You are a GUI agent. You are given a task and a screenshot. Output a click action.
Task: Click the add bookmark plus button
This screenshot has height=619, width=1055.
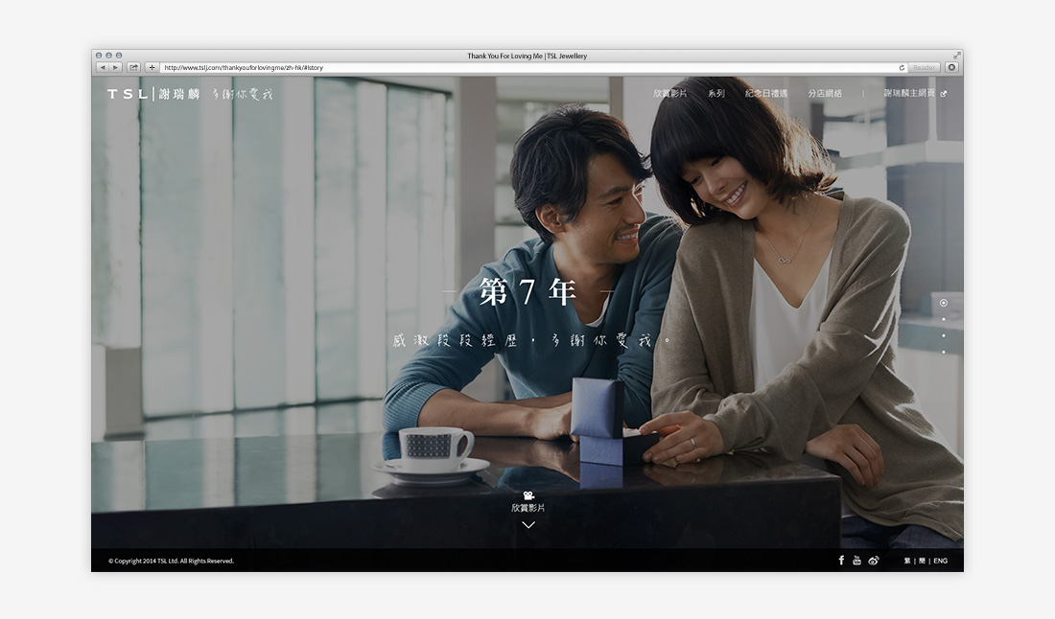click(x=152, y=68)
